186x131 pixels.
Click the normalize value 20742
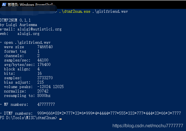(43, 91)
